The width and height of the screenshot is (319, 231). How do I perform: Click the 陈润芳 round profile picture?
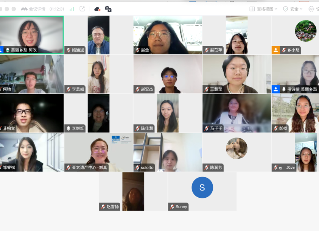[x=237, y=148]
